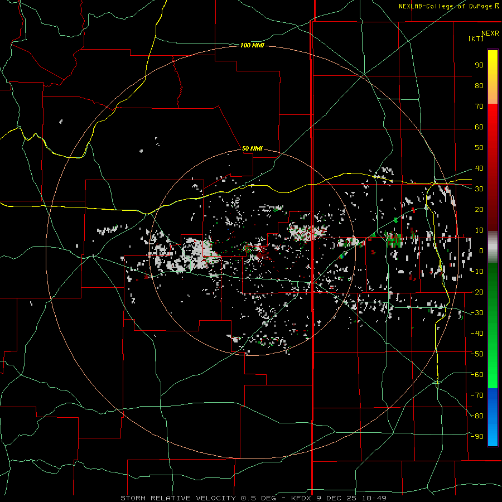Click the 10:49 time stamp

[374, 498]
